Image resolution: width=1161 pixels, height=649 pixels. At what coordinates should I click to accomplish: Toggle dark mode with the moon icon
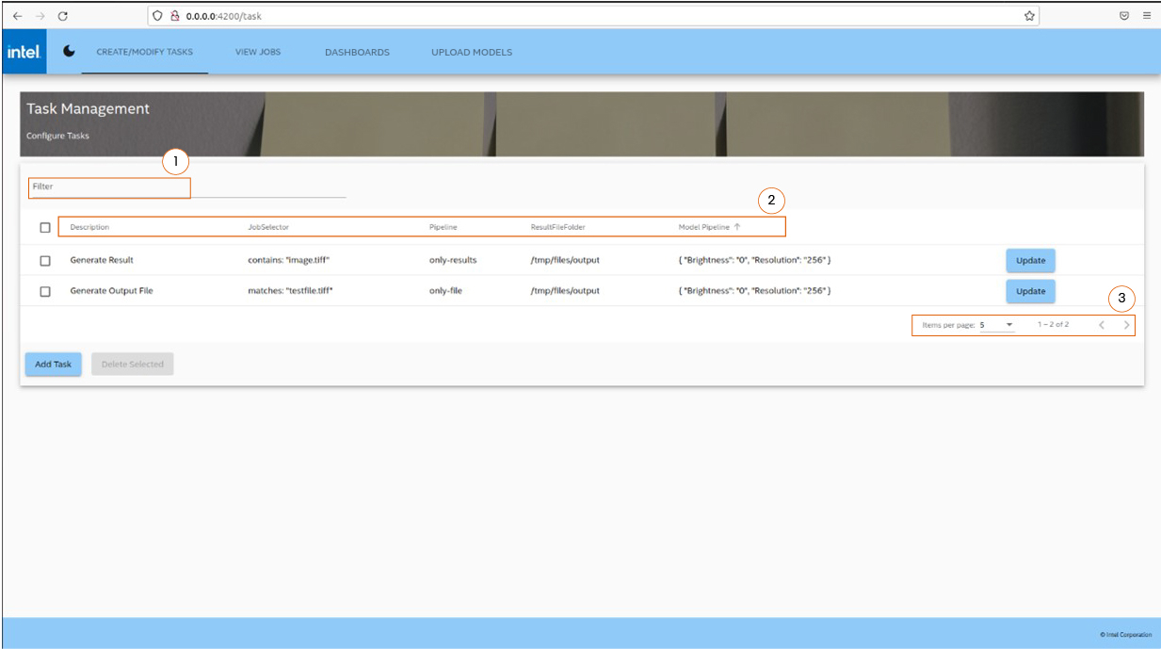69,52
